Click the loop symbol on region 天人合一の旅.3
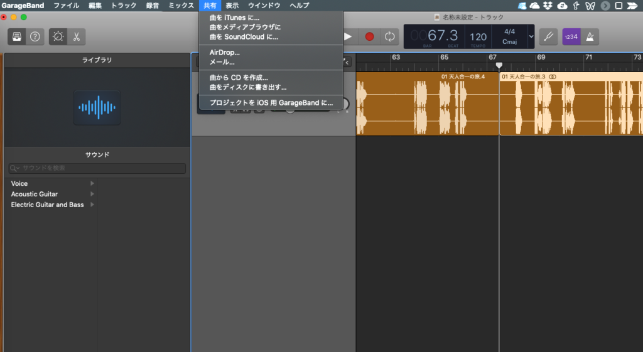643x352 pixels. pos(553,77)
